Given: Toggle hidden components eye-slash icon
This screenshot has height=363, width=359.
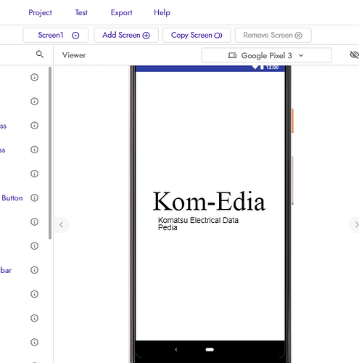Looking at the screenshot, I should [x=354, y=55].
